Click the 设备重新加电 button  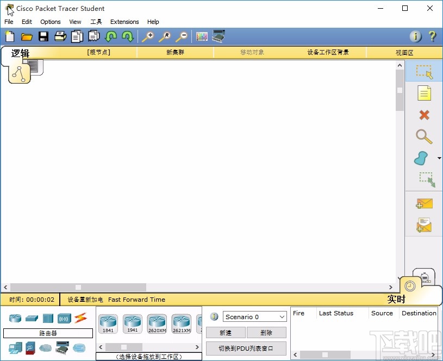point(85,300)
